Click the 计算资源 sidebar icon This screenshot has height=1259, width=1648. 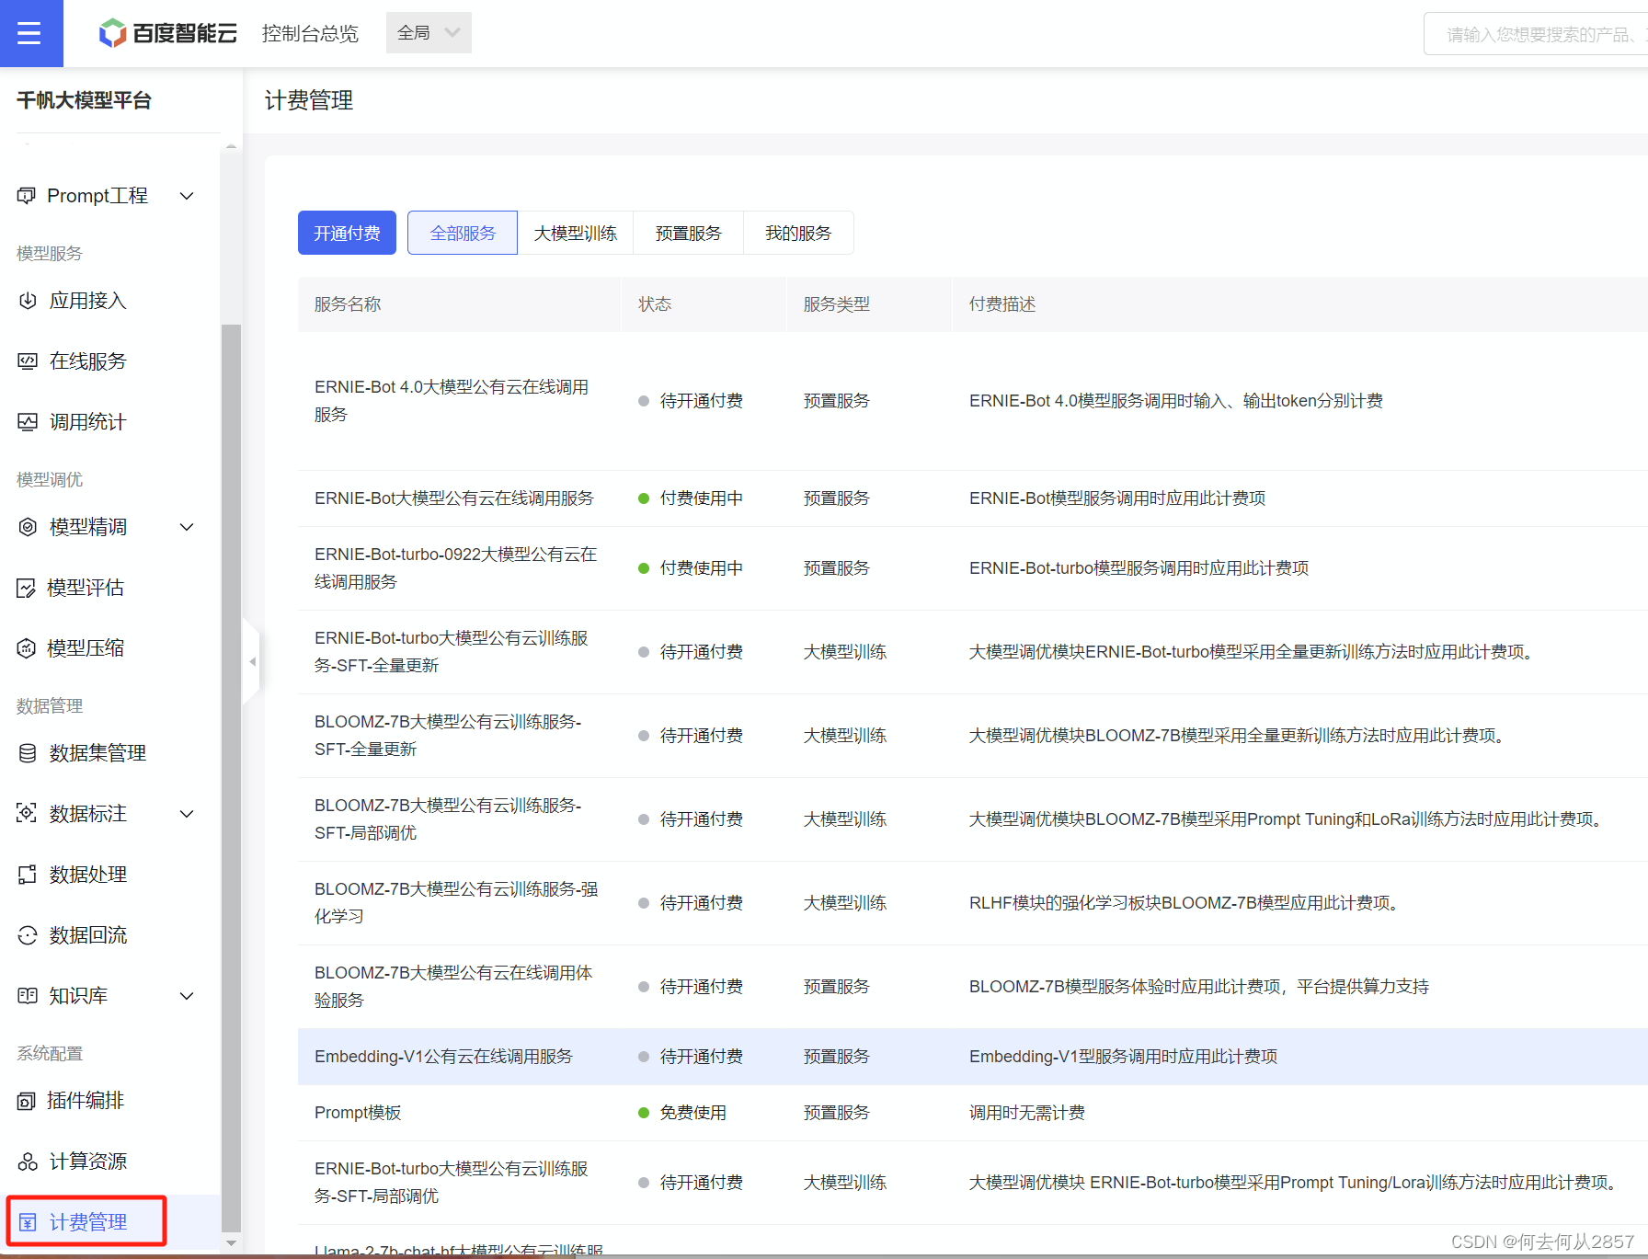[x=28, y=1162]
